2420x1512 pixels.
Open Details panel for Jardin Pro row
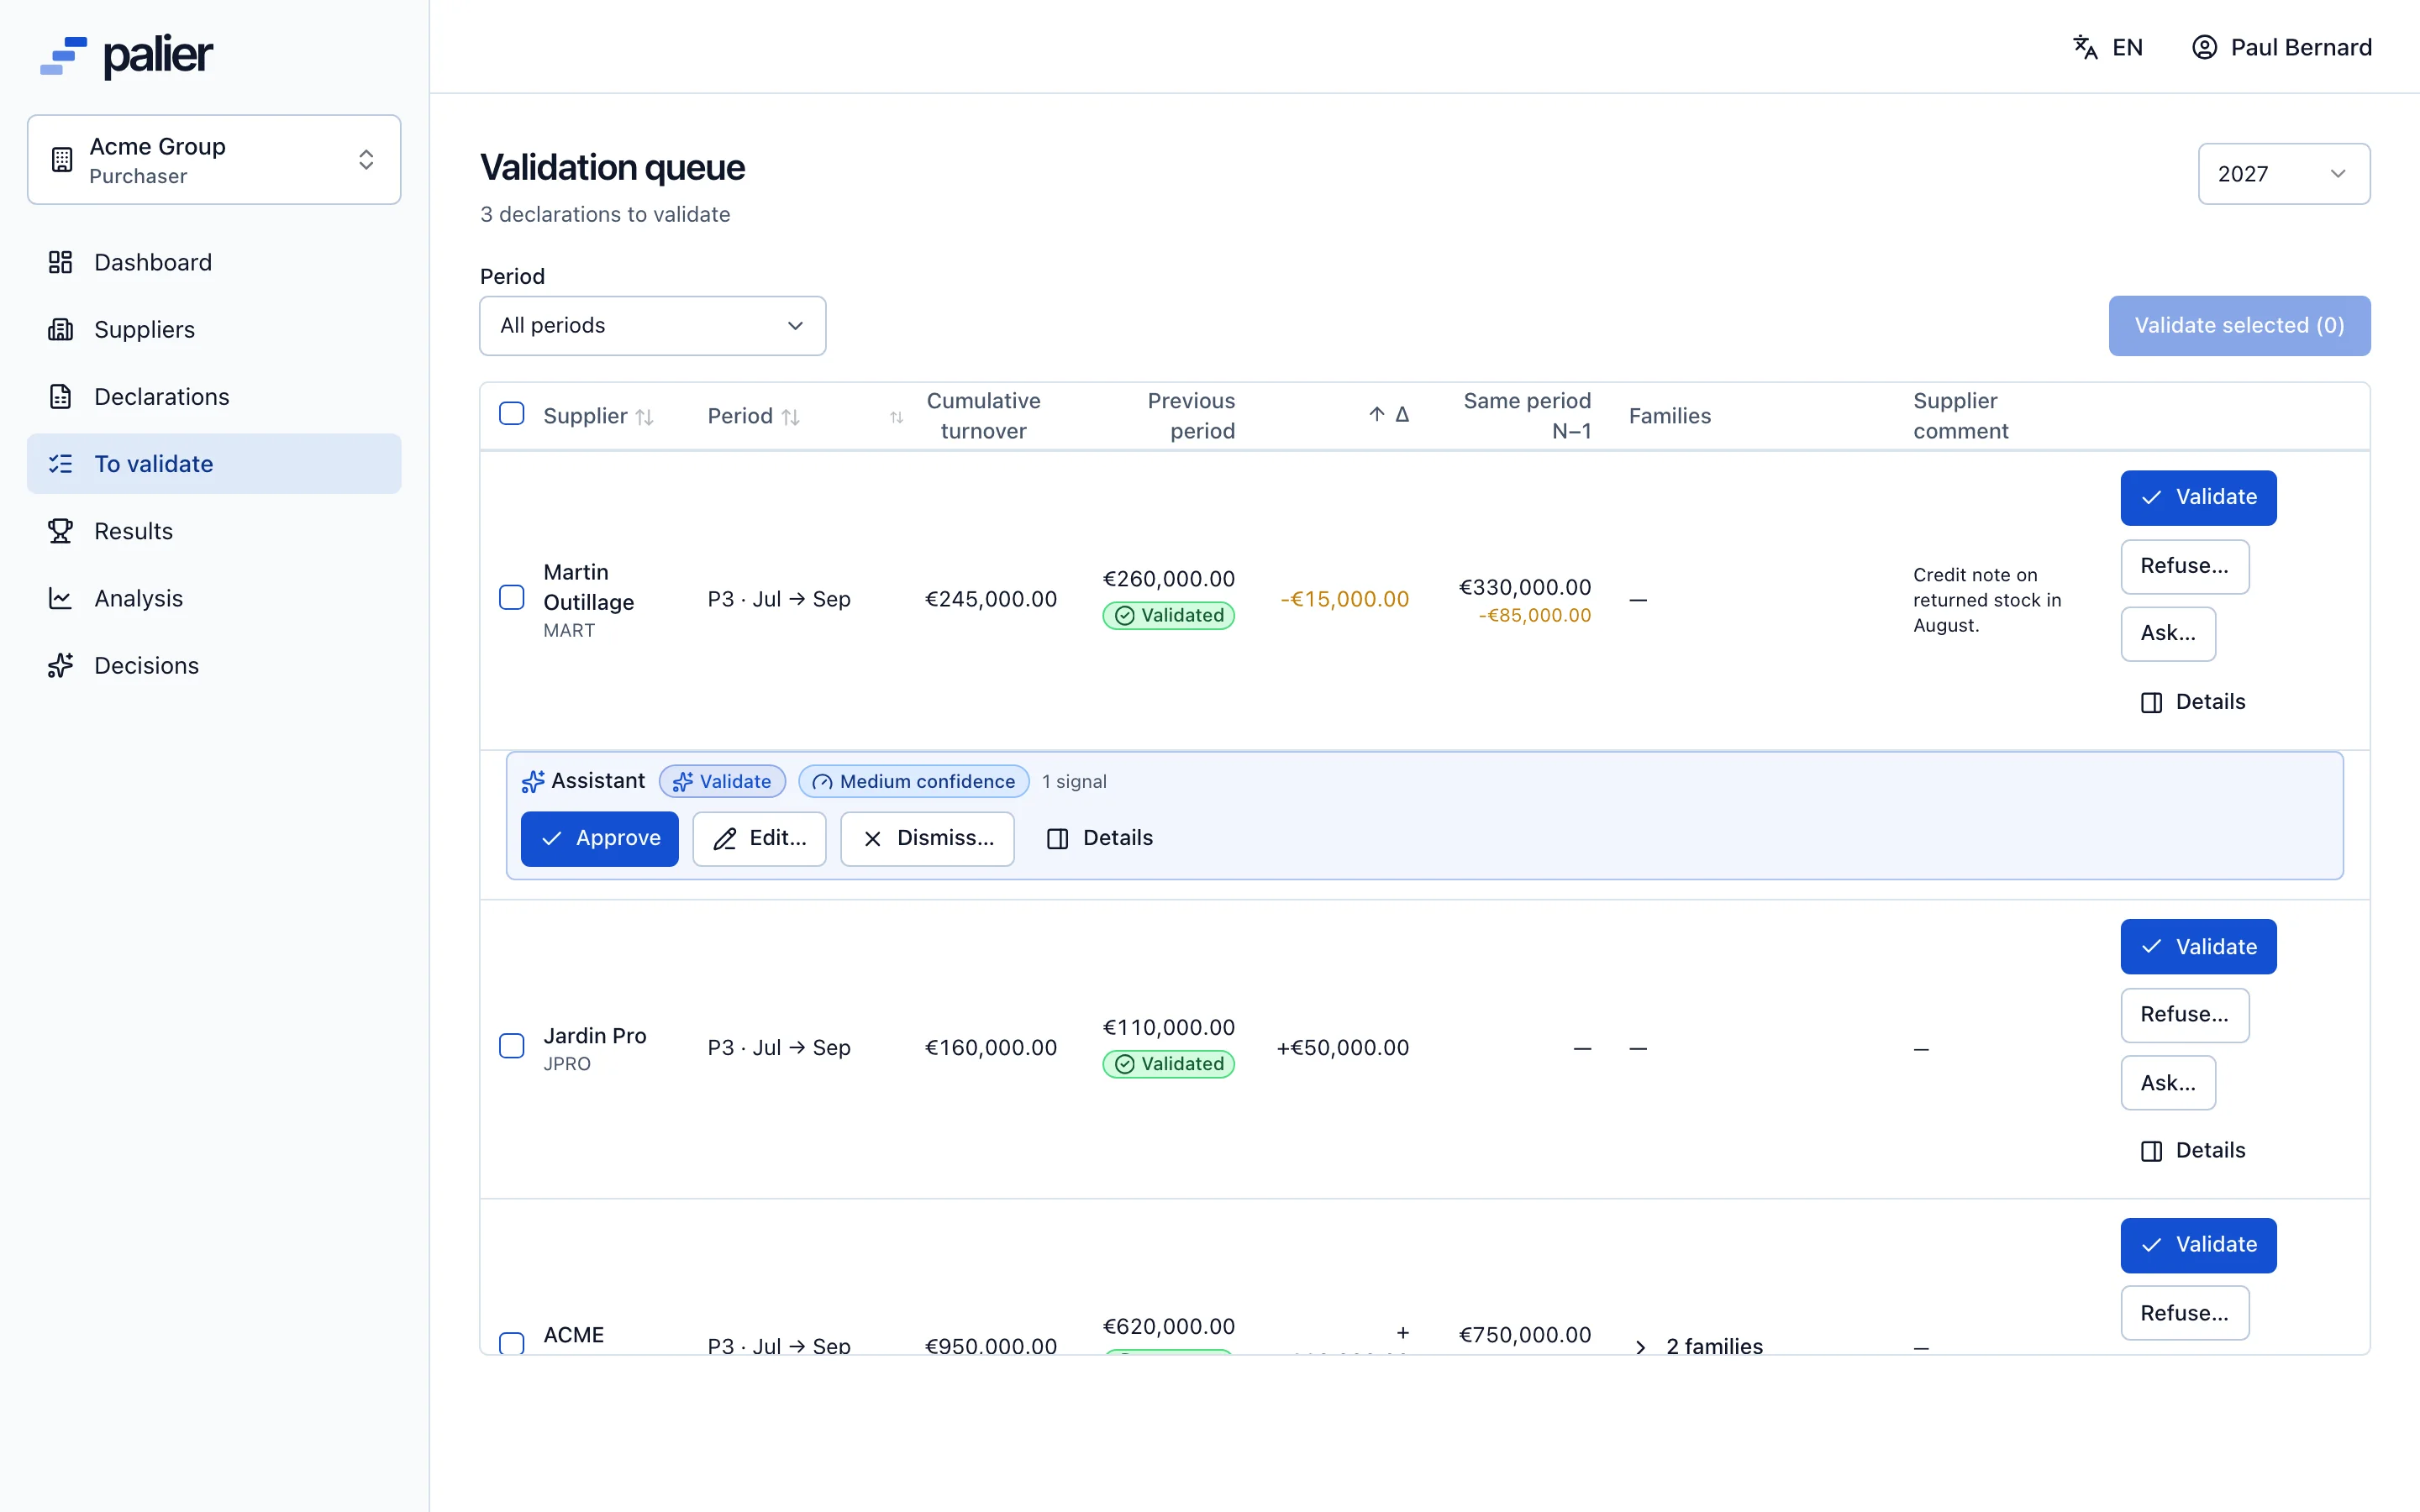coord(2193,1150)
